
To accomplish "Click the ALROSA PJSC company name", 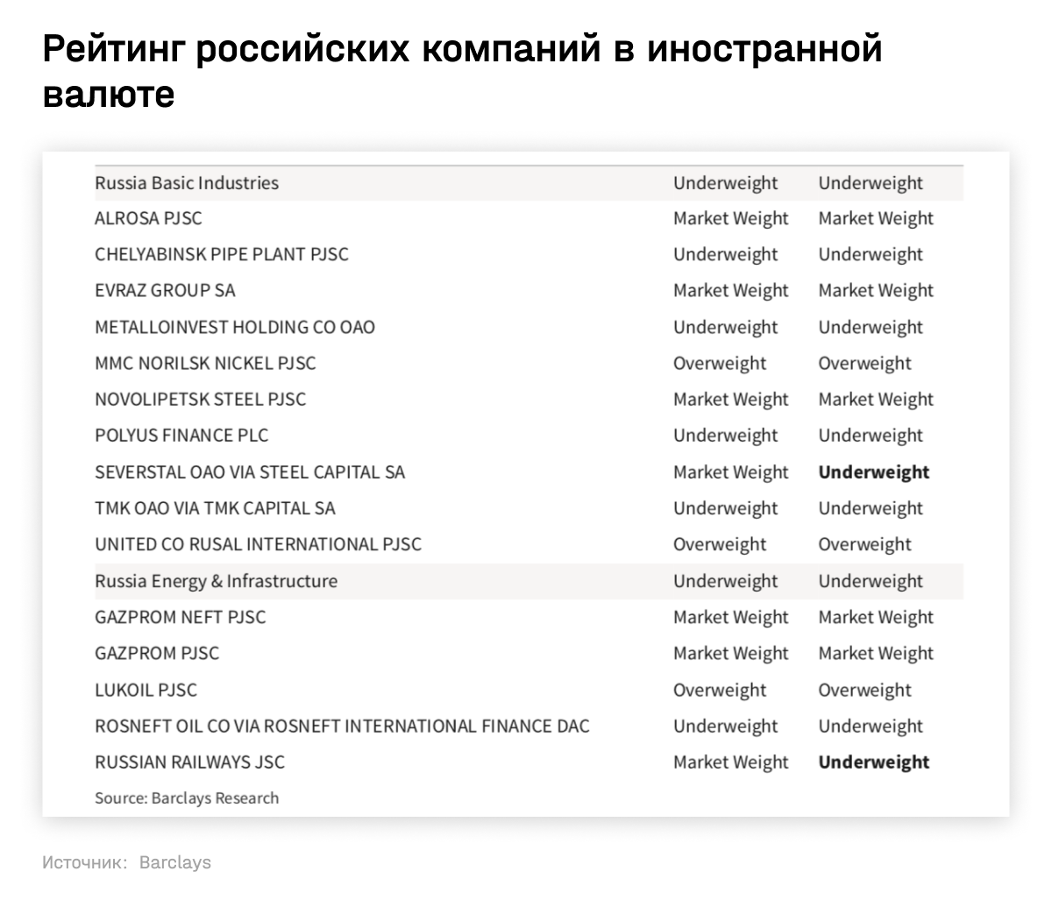I will pos(148,218).
